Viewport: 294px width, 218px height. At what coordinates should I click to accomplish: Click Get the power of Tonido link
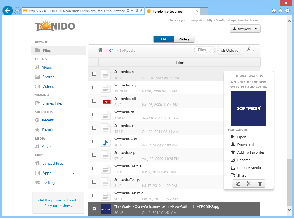58,203
